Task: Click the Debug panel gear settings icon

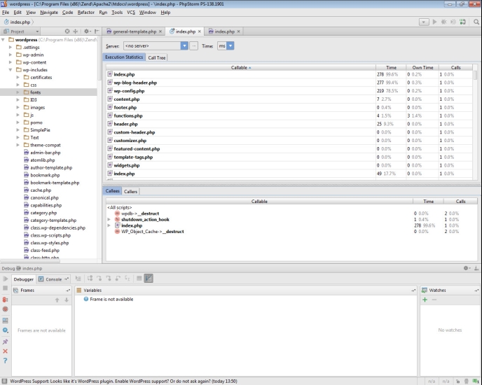Action: [467, 268]
